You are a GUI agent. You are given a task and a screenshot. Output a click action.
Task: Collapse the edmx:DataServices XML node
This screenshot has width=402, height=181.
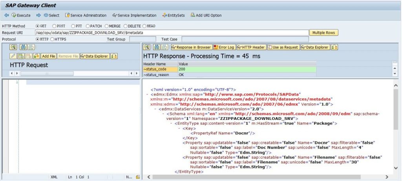click(x=155, y=109)
